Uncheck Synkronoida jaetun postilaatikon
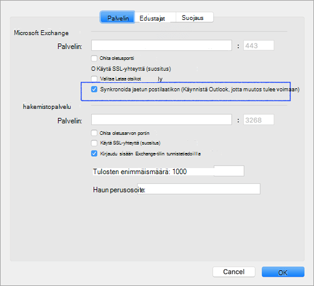Screen dimensions: 314x286 (94, 89)
